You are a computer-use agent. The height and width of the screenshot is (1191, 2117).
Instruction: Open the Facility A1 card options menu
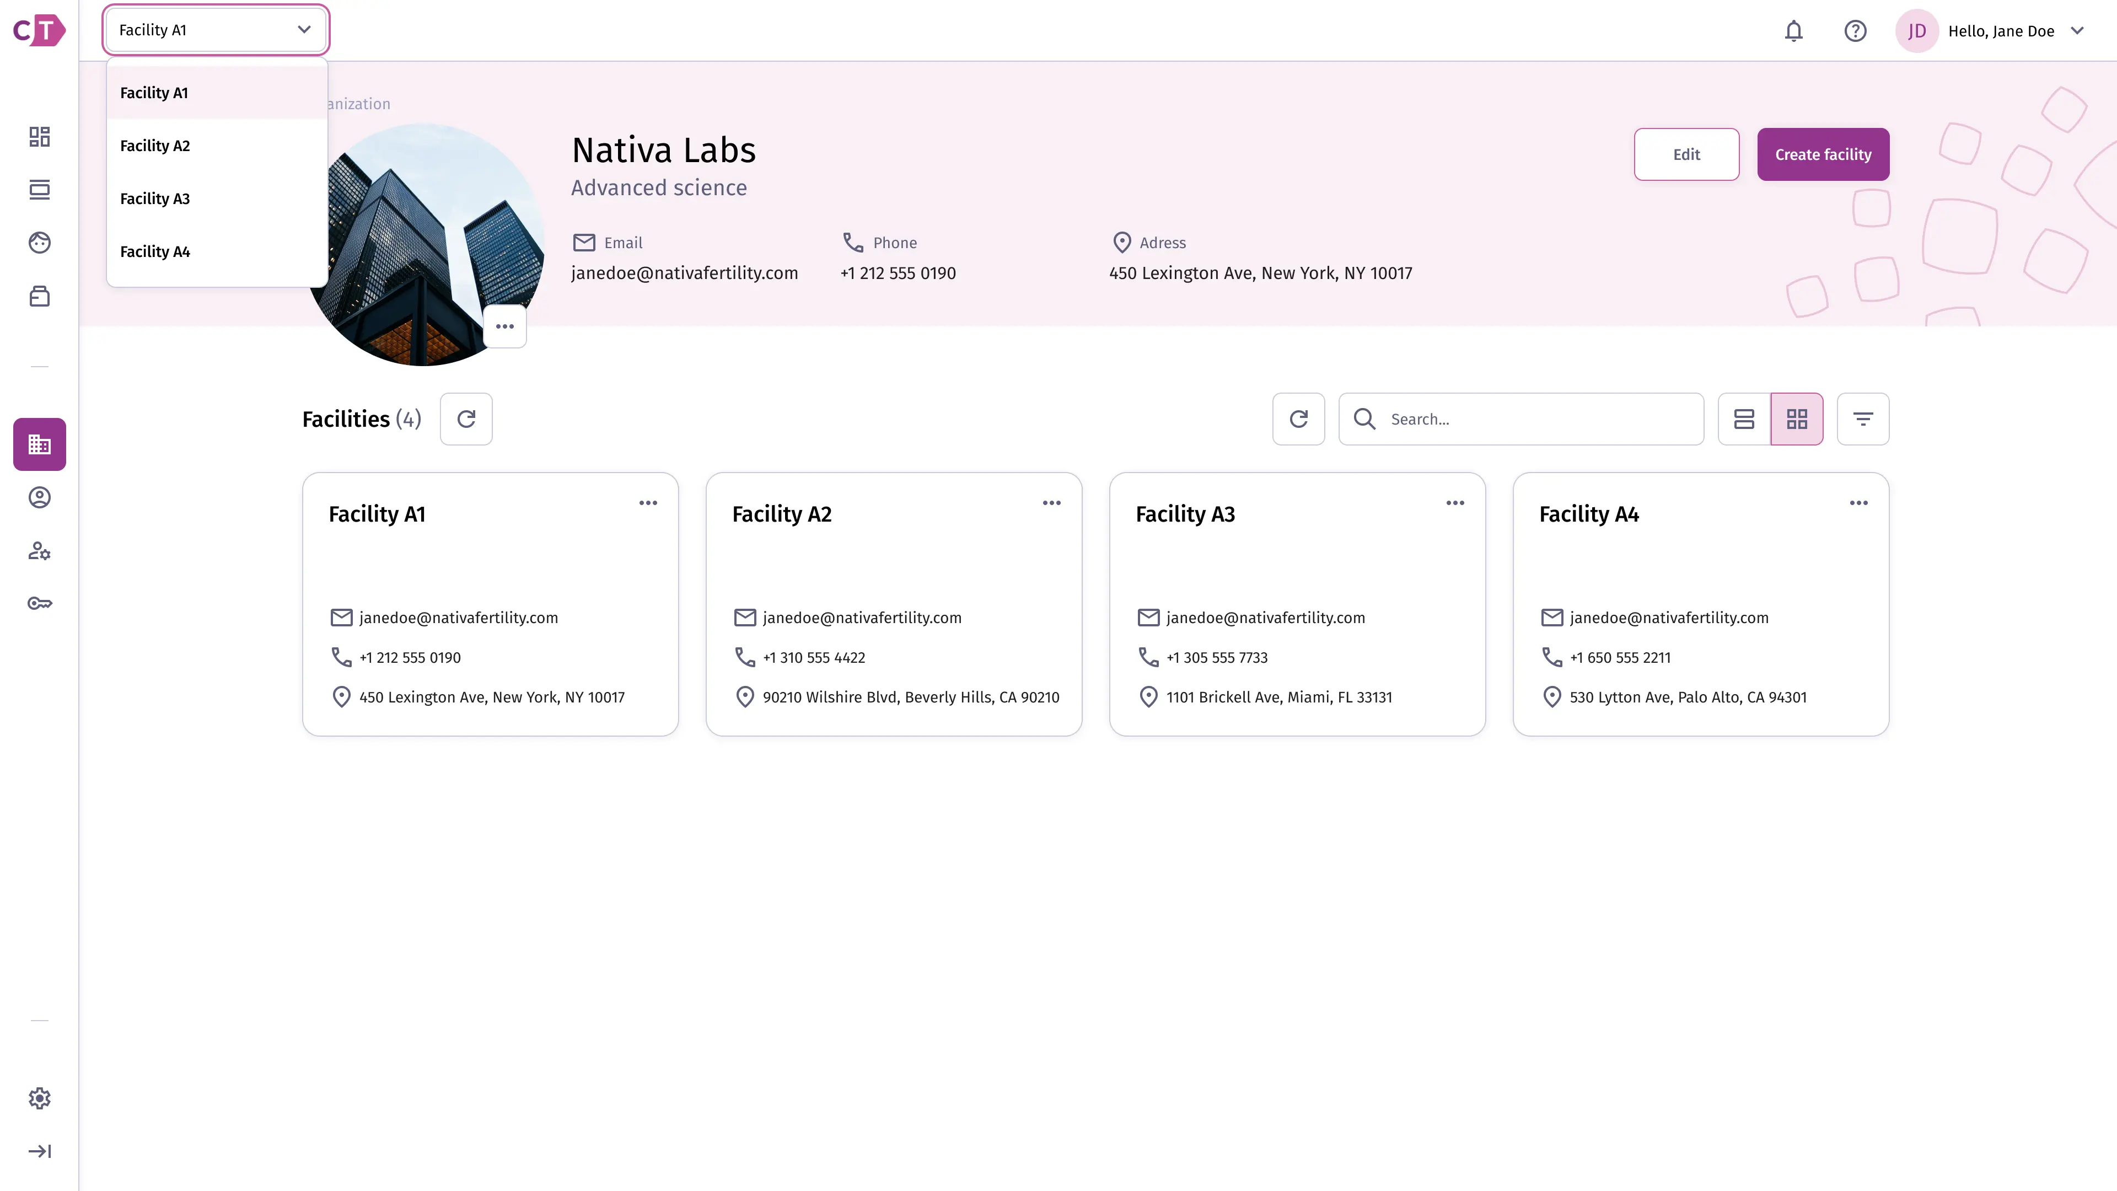click(x=648, y=503)
